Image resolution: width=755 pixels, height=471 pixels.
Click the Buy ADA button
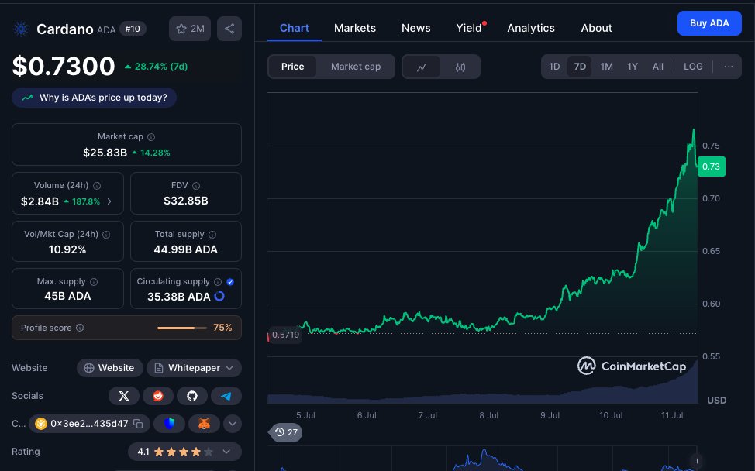tap(709, 23)
